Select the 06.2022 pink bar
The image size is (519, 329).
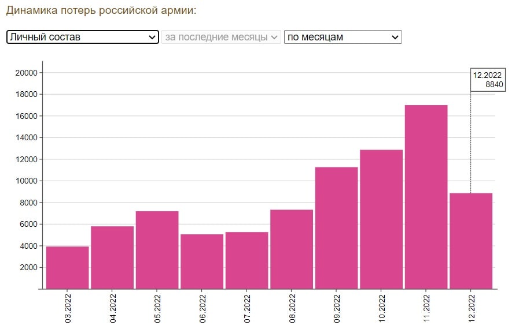point(202,261)
